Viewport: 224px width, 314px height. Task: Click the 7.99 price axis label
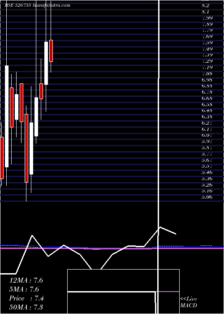pos(207,18)
